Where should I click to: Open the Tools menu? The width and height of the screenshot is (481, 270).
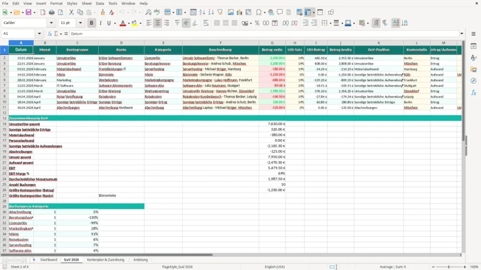[x=113, y=3]
